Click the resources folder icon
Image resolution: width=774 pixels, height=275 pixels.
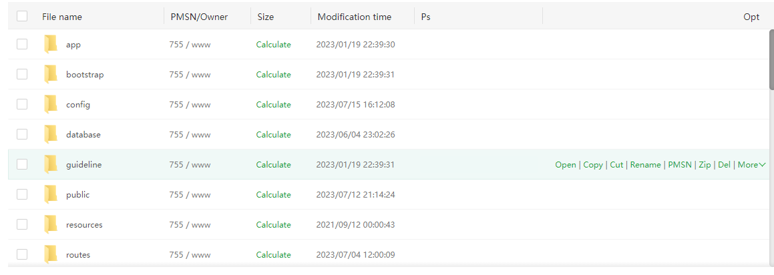coord(51,225)
